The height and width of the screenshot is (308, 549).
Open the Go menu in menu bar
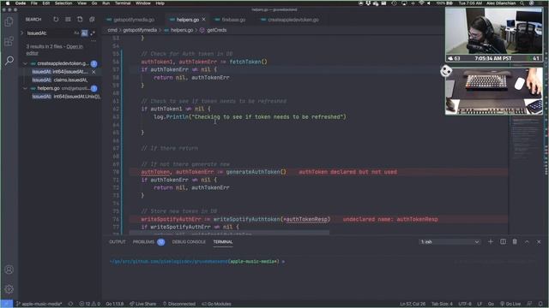94,3
